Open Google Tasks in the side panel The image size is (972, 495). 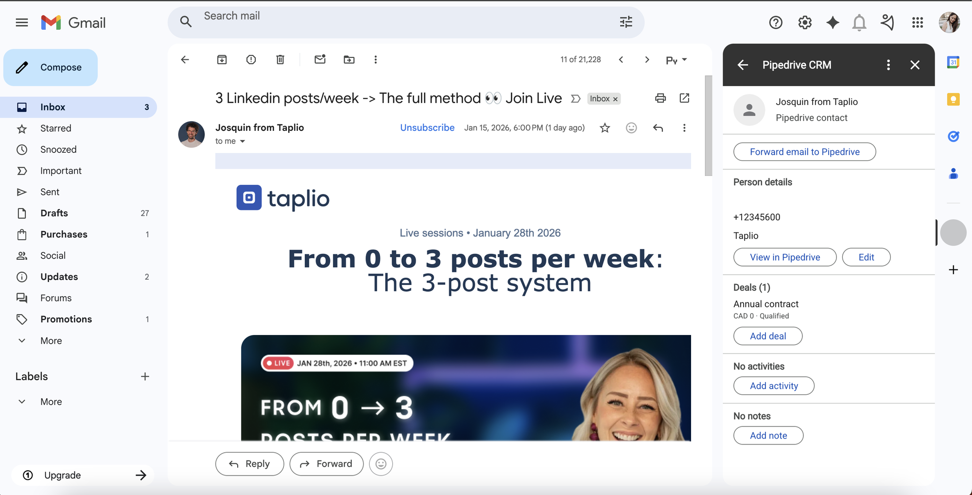click(x=954, y=137)
